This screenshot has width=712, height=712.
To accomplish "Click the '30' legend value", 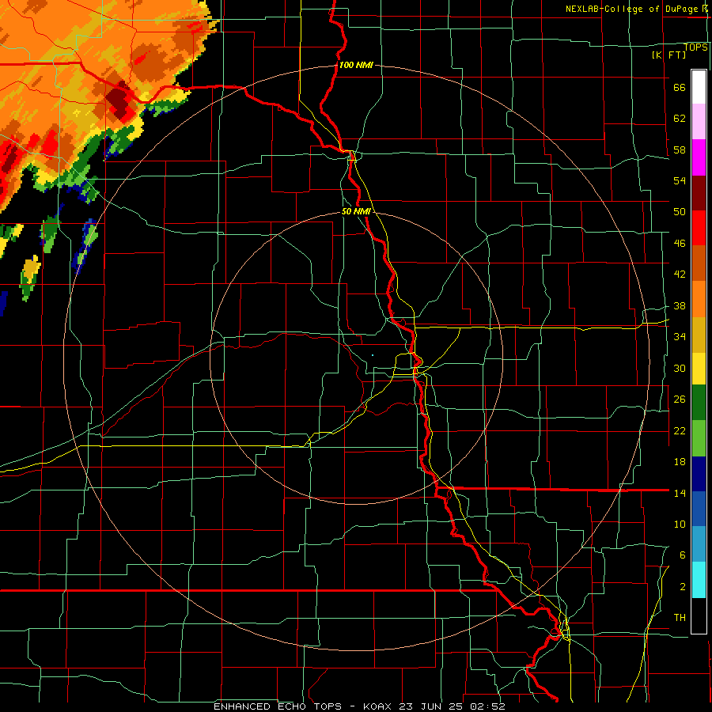I will (x=680, y=368).
